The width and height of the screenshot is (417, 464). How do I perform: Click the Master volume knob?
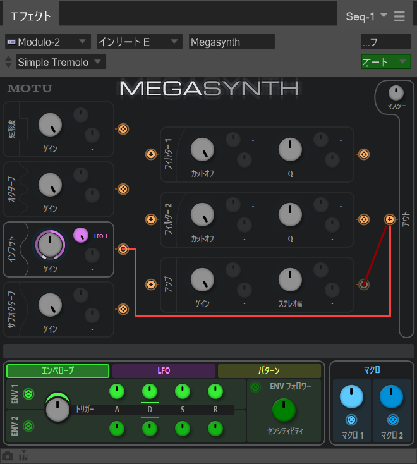[x=396, y=93]
